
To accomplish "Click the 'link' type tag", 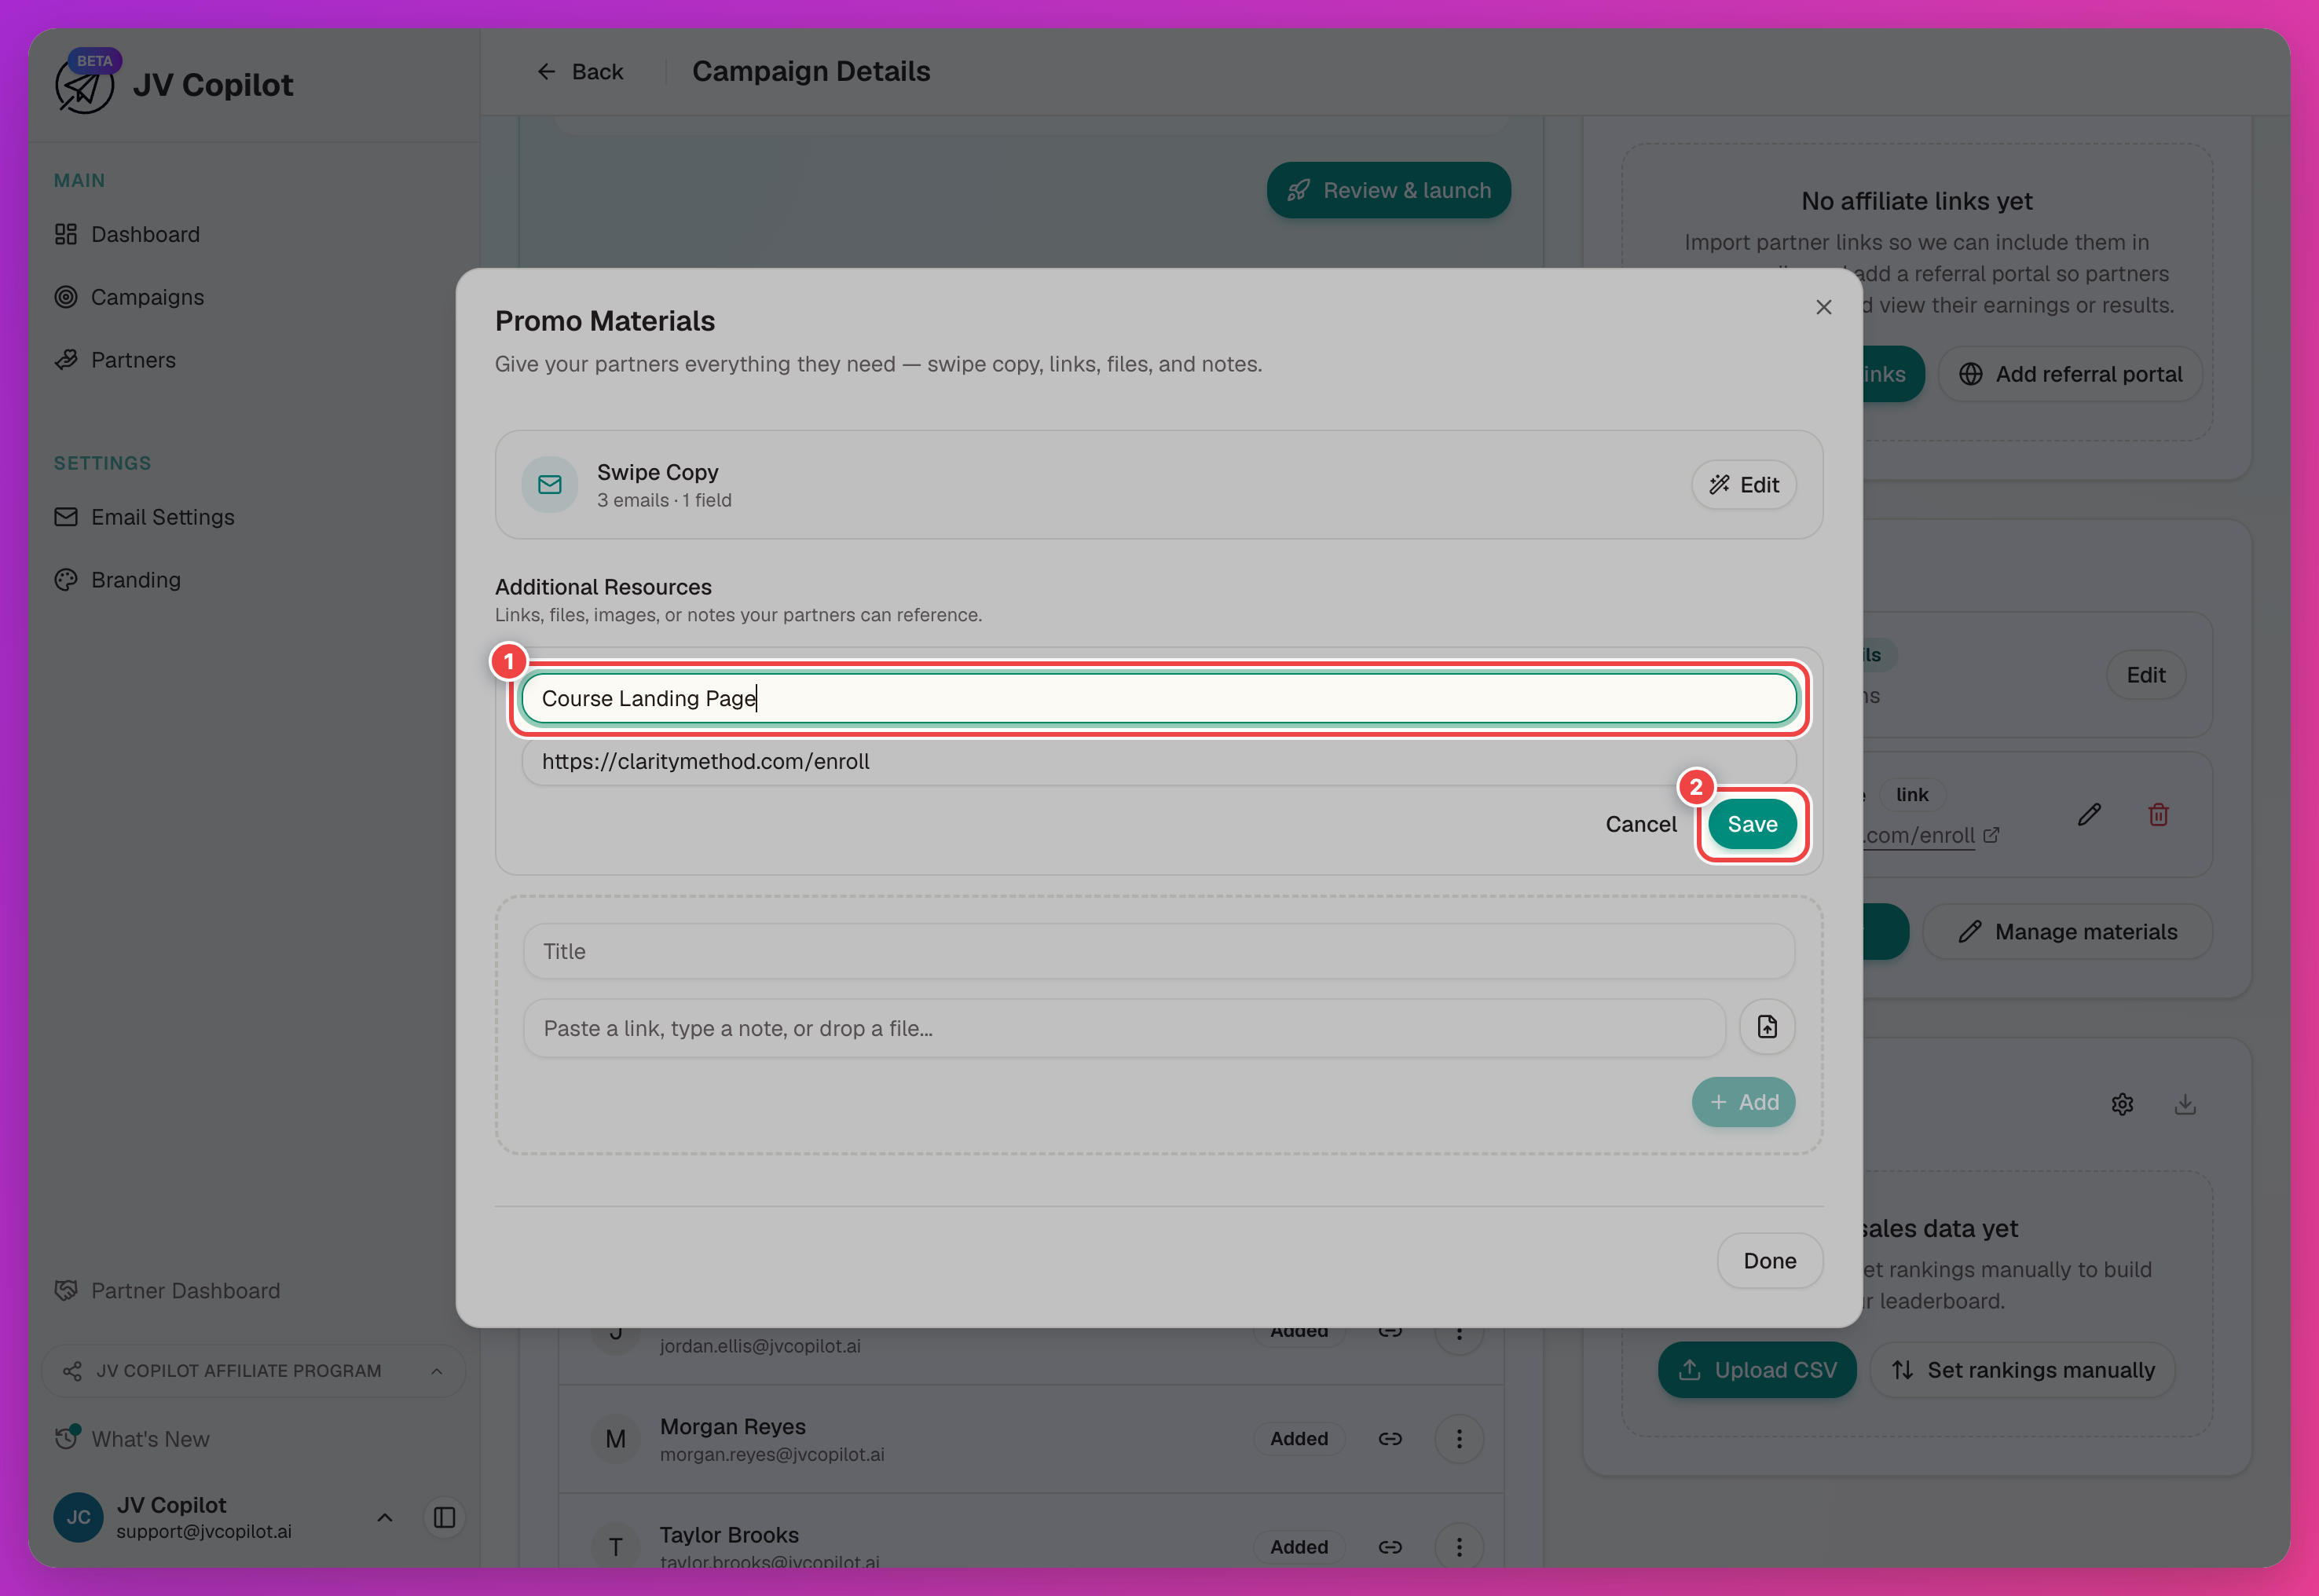I will (1911, 795).
